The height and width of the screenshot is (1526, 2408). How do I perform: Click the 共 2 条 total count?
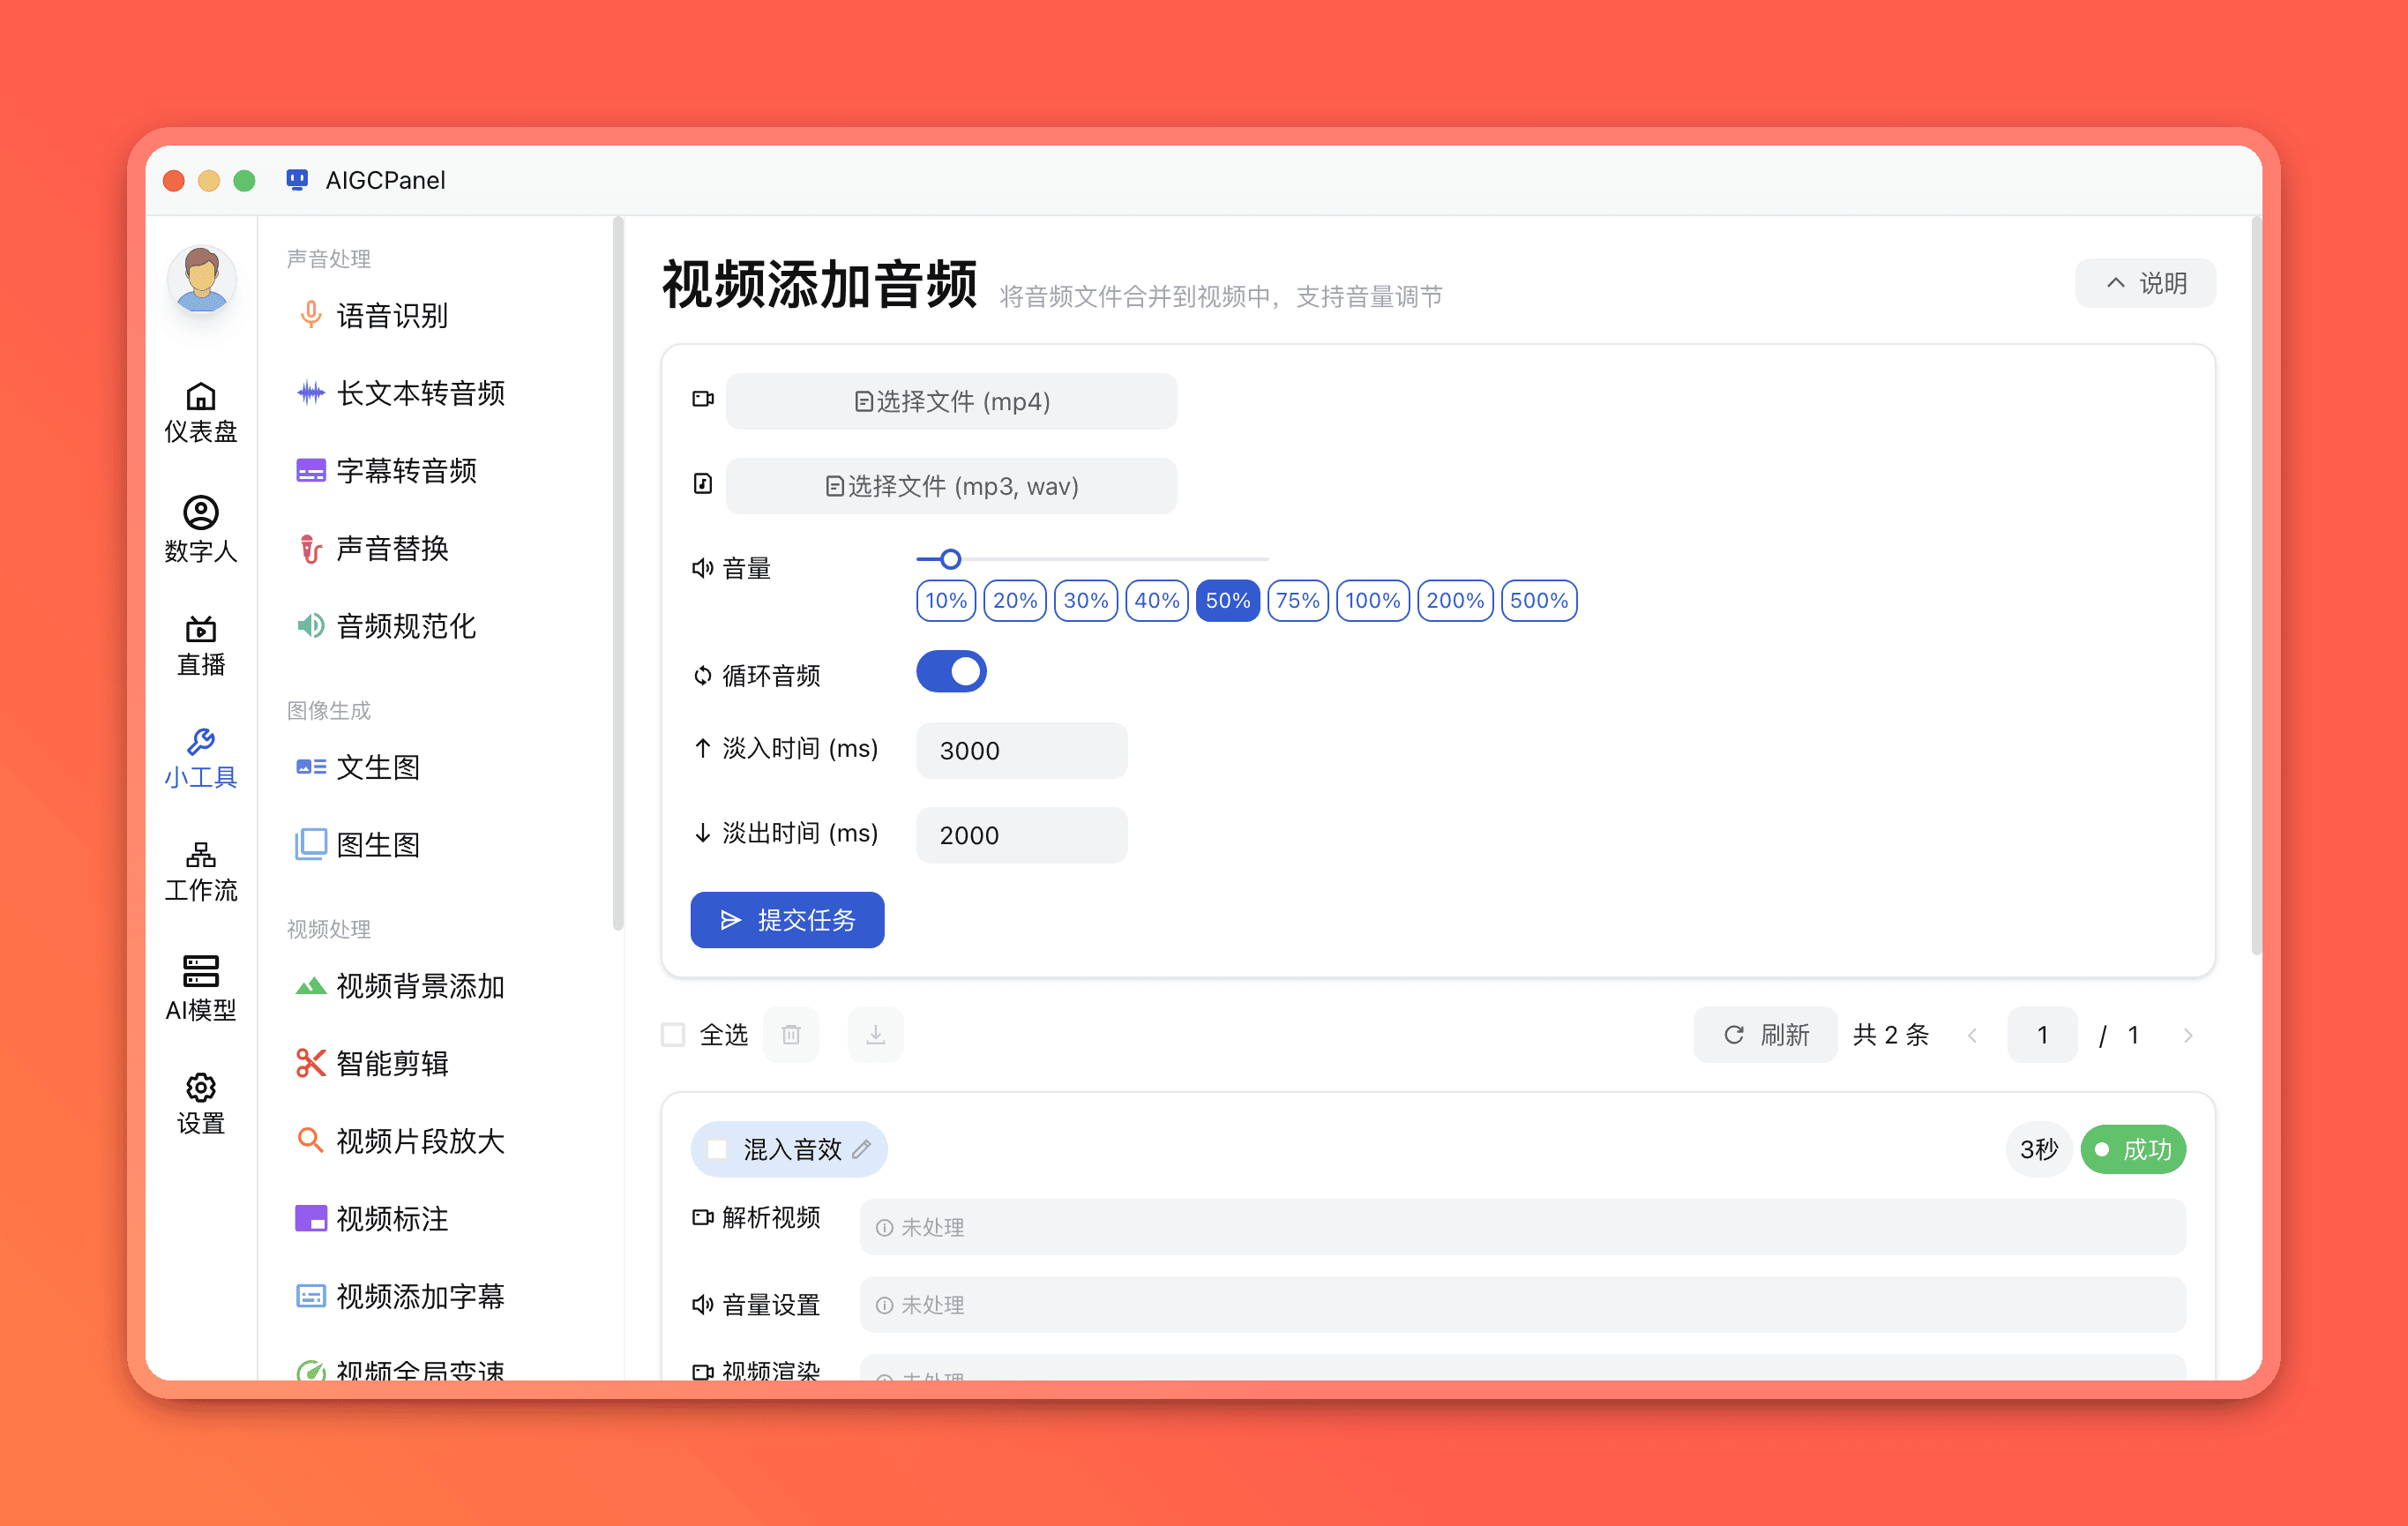(1890, 1034)
